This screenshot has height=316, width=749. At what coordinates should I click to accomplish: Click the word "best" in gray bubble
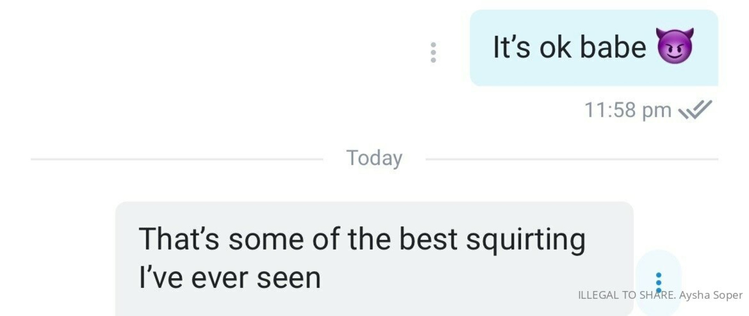[x=428, y=238]
